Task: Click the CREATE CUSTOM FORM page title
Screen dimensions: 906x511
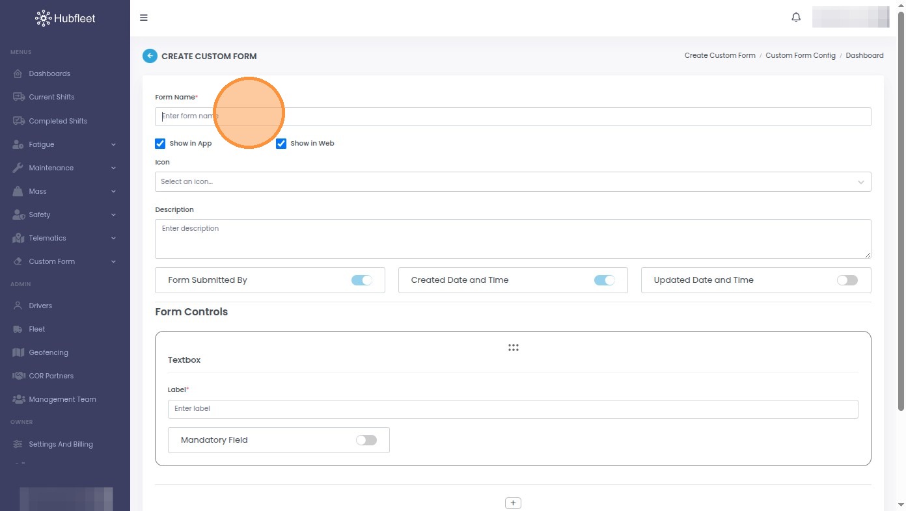Action: click(x=209, y=56)
